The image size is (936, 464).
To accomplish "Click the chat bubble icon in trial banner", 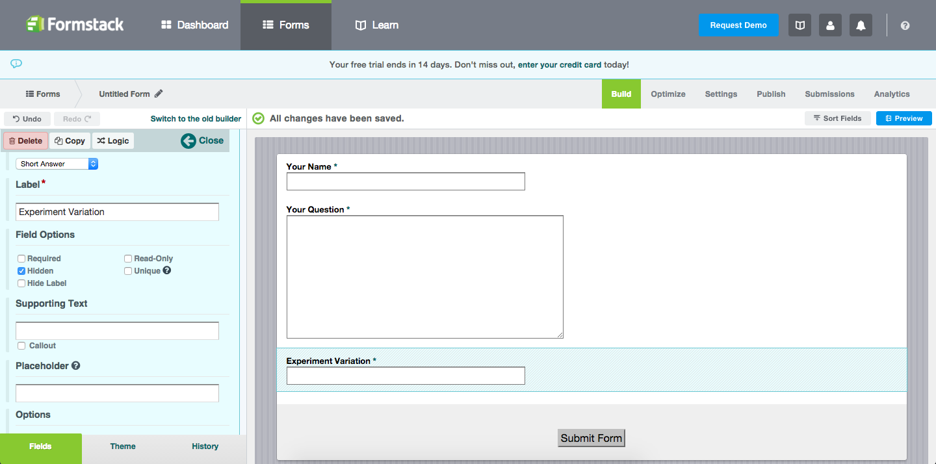I will (x=16, y=64).
